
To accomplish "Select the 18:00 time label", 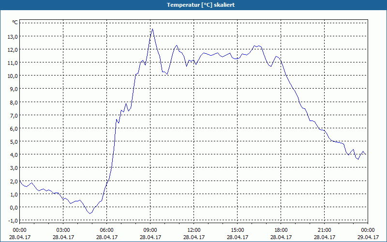I will pos(281,230).
